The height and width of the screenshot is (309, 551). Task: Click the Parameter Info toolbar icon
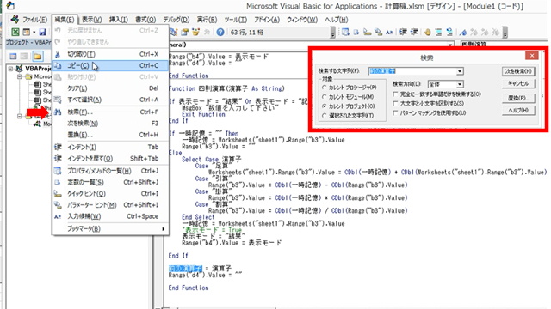point(378,33)
